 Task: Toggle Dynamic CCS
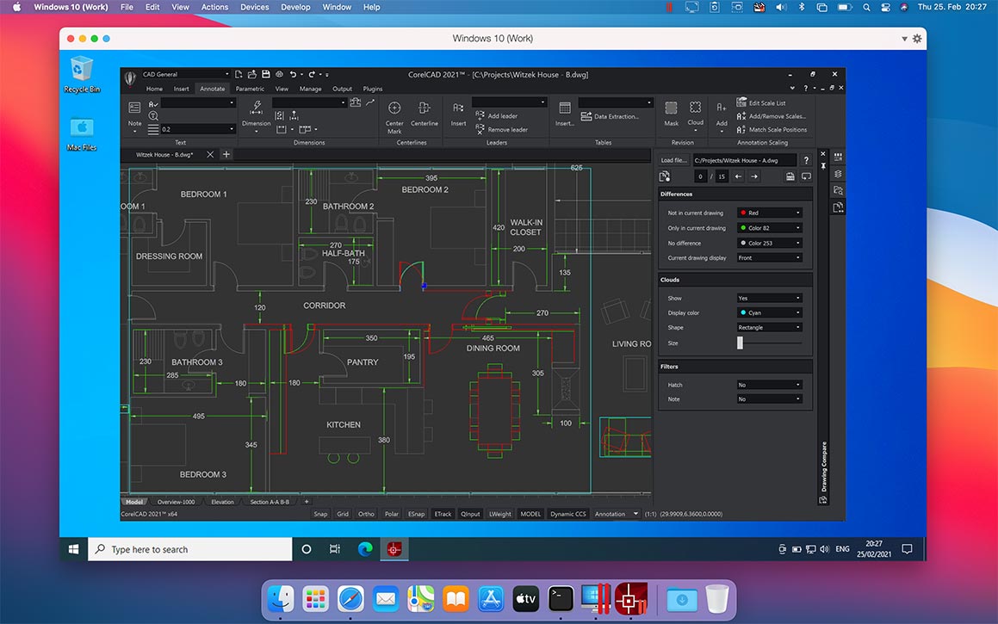tap(567, 514)
